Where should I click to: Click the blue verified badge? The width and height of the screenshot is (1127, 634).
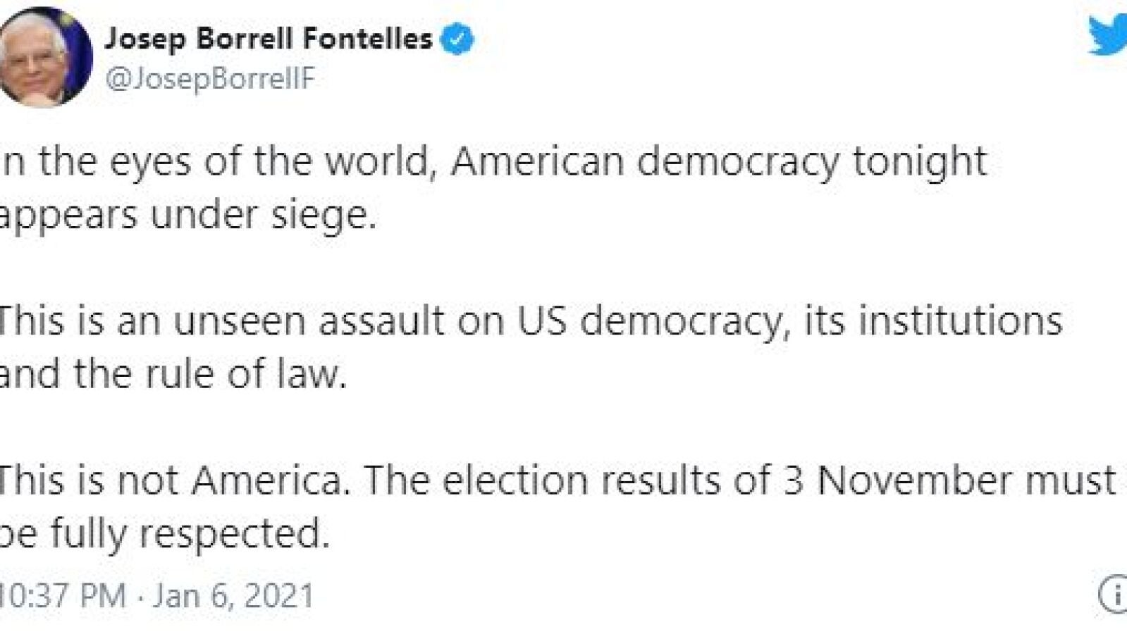457,39
